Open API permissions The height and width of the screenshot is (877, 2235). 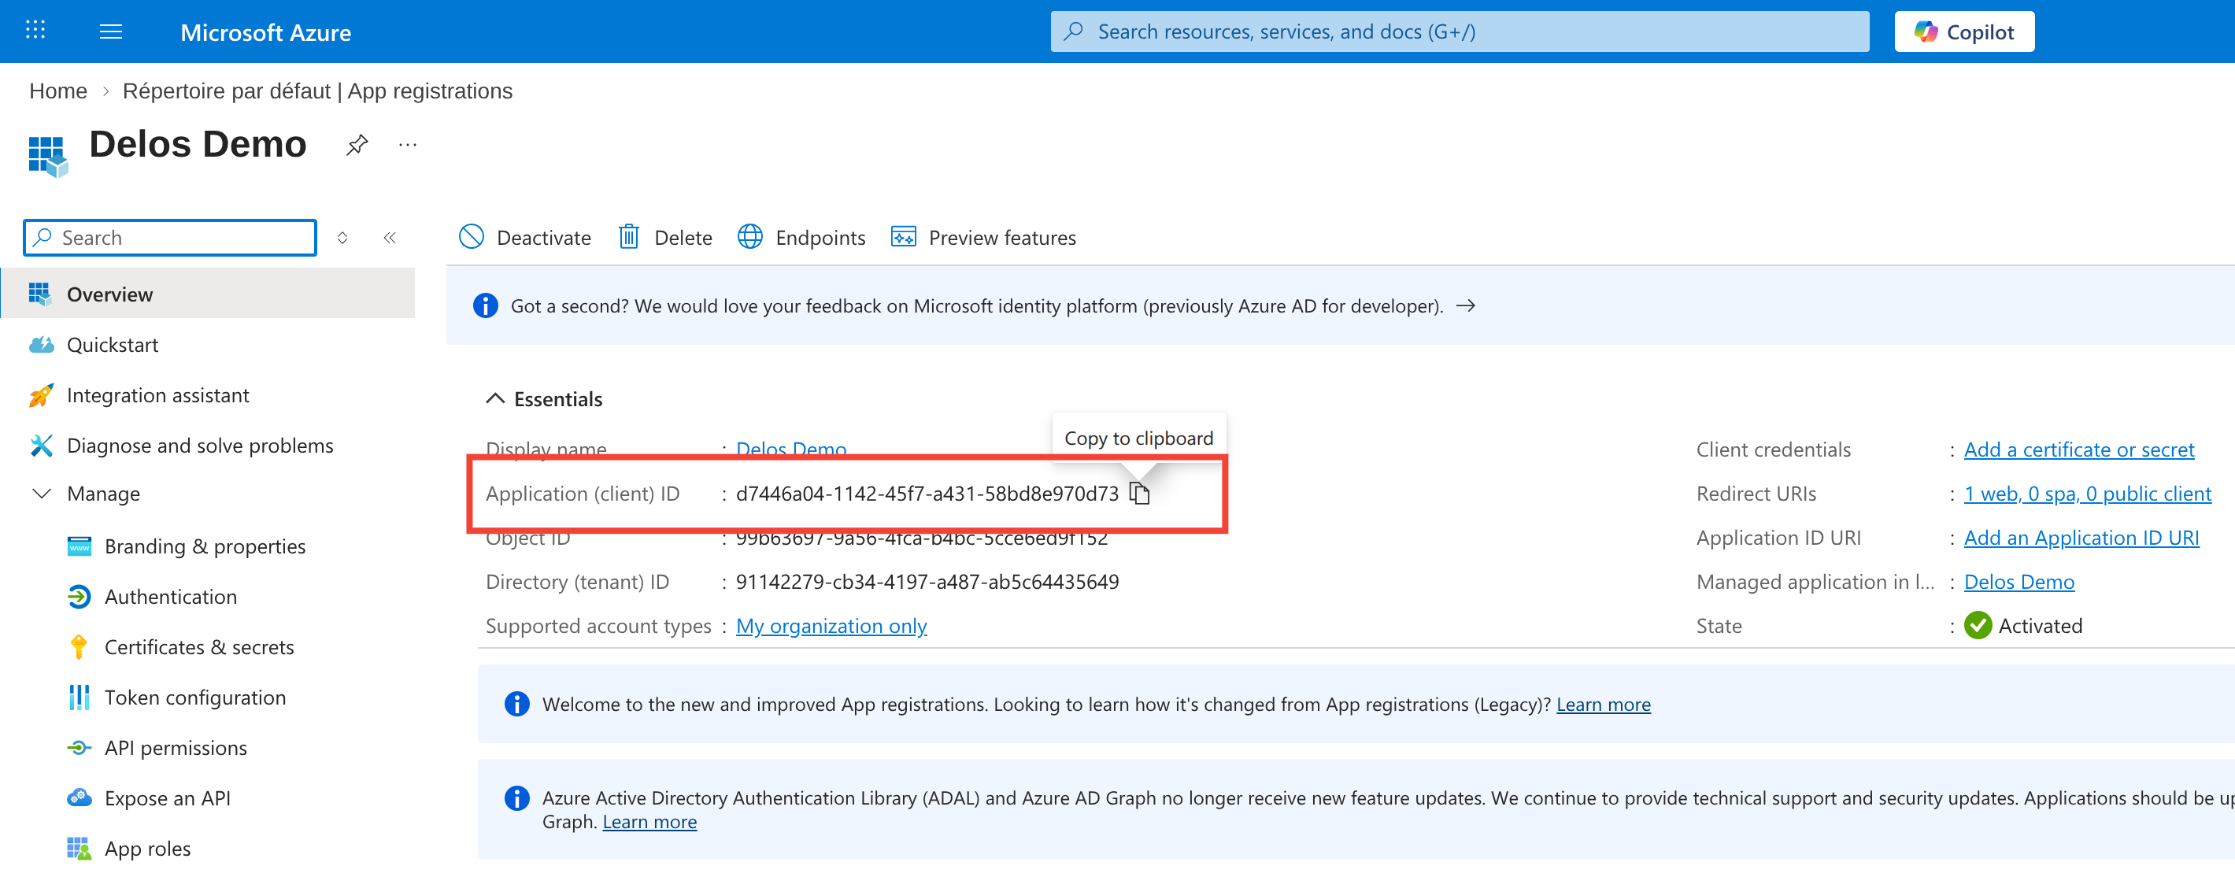pos(157,747)
